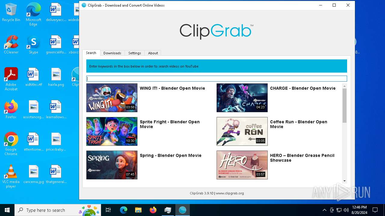Switch to the Downloads tab
Screen dimensions: 385x216
[x=112, y=53]
